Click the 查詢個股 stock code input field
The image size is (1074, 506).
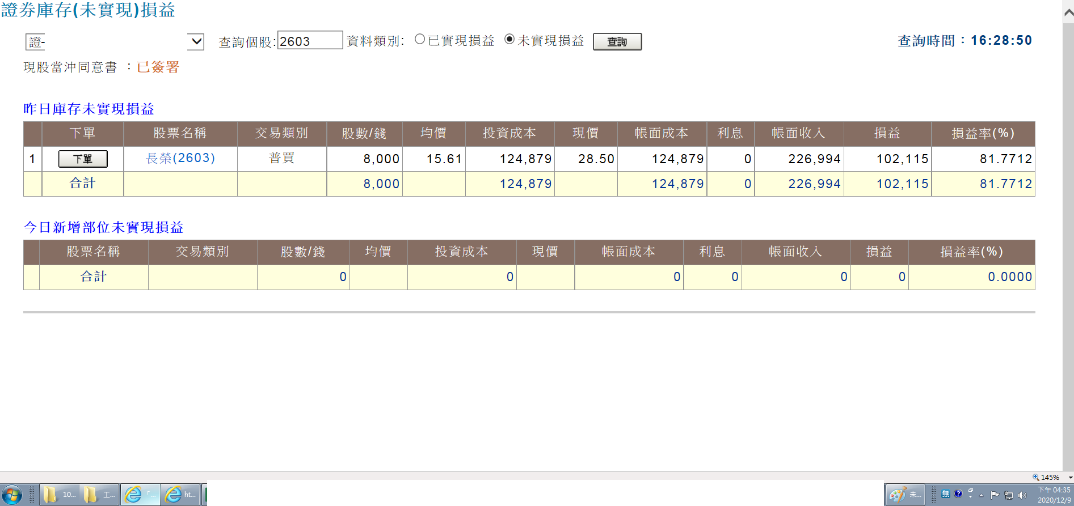pos(310,41)
